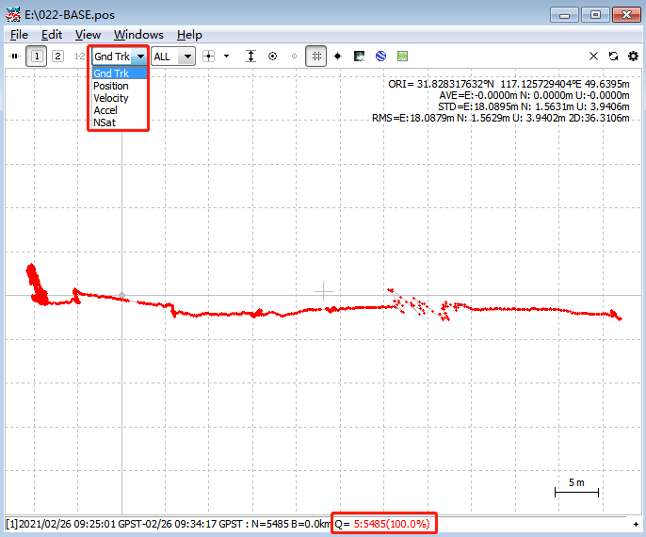Open the map image view icon
Screen dimensions: 646x537
360,57
